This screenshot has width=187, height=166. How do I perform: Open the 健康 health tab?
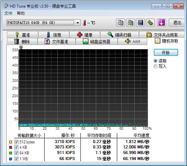click(85, 35)
